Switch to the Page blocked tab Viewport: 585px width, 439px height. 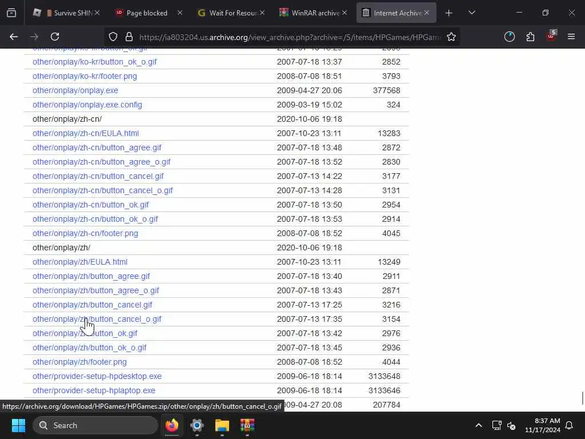click(148, 13)
